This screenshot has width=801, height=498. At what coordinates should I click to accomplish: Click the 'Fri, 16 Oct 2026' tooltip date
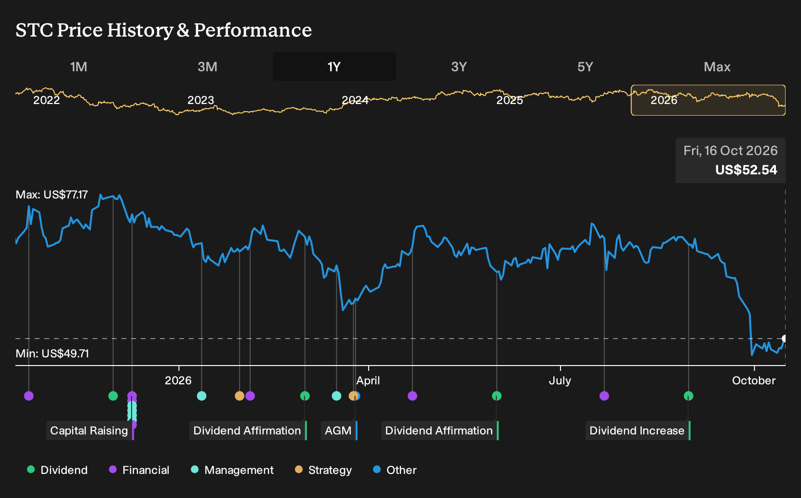pyautogui.click(x=731, y=151)
